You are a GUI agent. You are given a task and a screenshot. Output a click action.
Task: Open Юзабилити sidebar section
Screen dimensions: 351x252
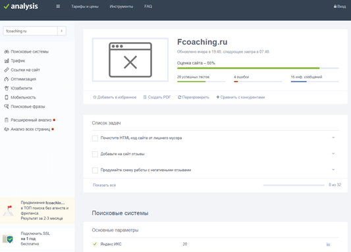[x=22, y=88]
